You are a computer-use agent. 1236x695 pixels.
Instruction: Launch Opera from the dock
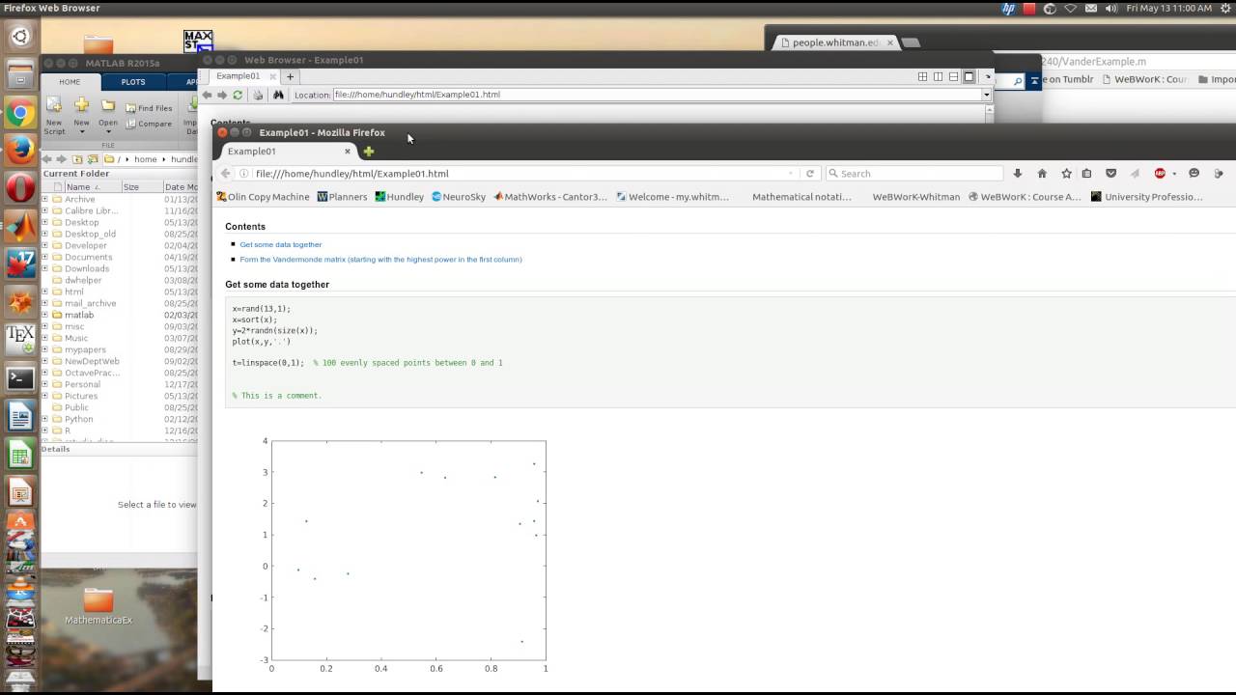pyautogui.click(x=20, y=187)
